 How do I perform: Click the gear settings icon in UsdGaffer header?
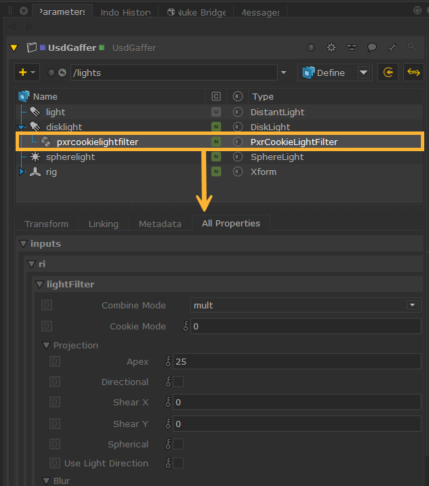point(331,47)
